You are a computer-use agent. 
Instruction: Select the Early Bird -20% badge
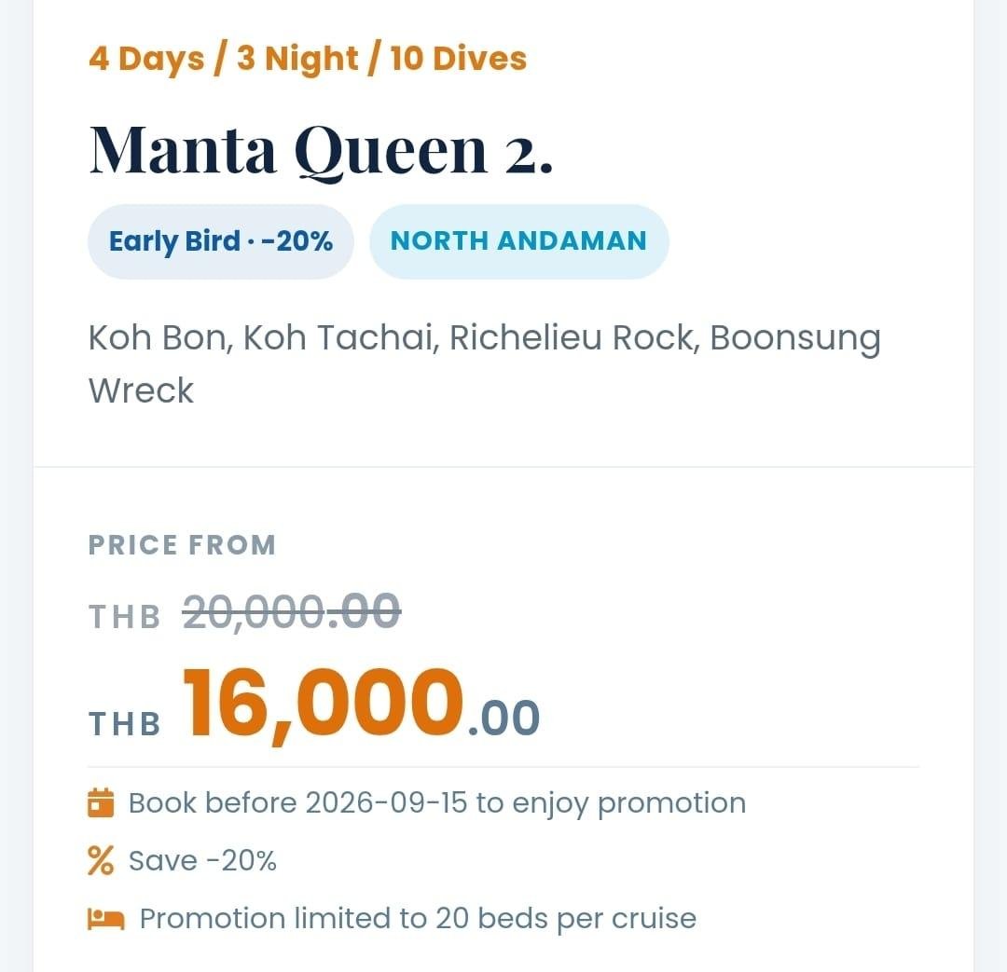[220, 241]
